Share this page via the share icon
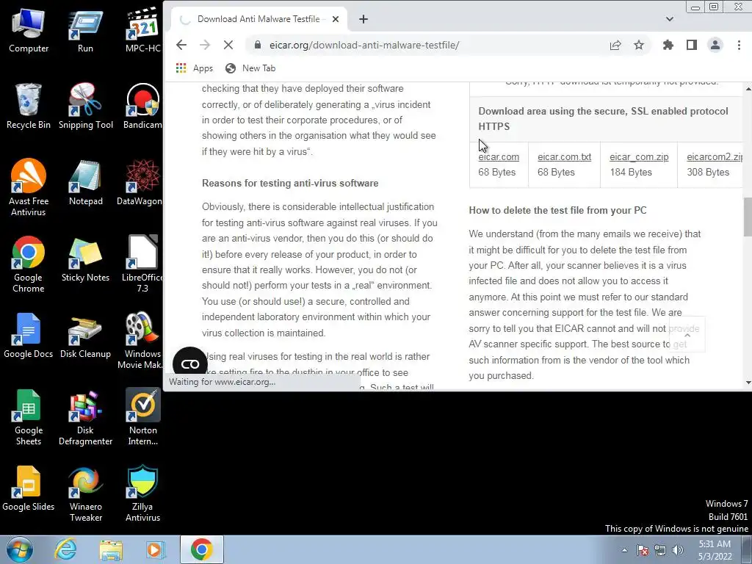The image size is (752, 564). (615, 45)
